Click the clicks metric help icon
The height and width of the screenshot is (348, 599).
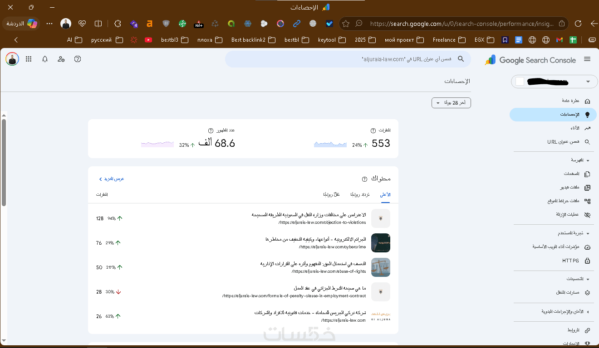[373, 130]
